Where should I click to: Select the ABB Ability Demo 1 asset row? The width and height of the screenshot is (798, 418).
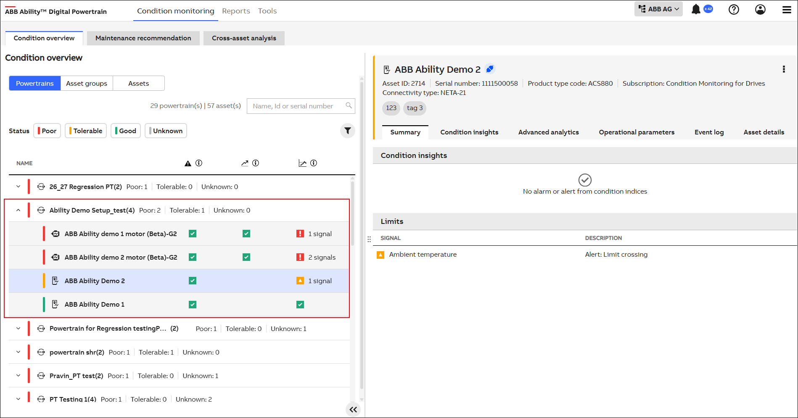coord(95,304)
